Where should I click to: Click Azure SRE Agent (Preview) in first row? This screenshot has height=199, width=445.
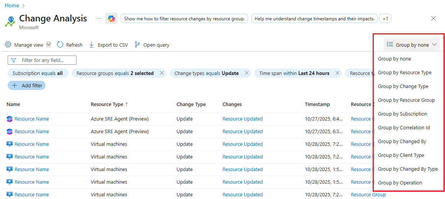[x=120, y=119]
